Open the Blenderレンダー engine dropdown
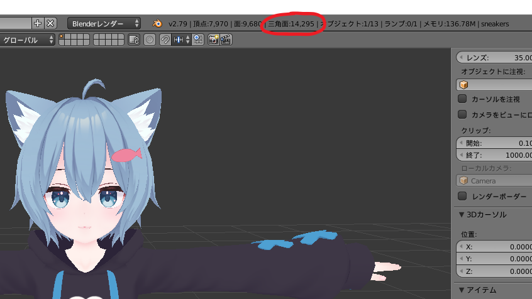The image size is (532, 299). click(x=104, y=24)
